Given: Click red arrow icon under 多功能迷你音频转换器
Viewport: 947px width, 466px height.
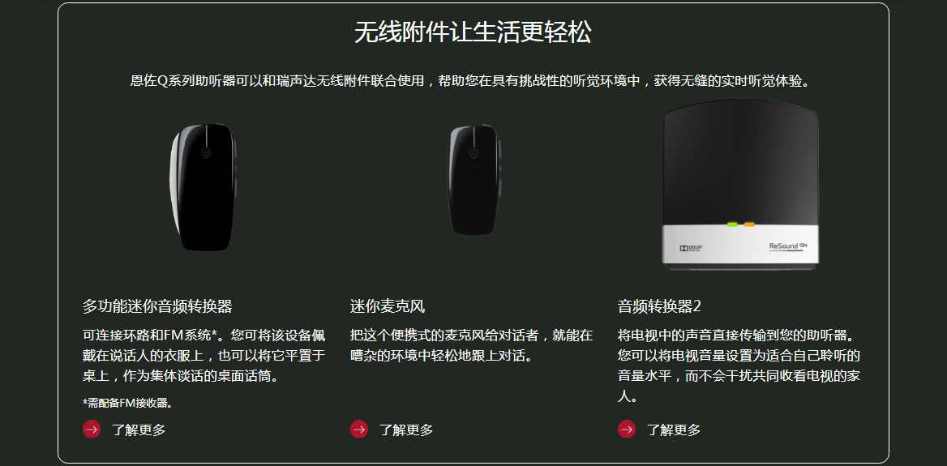Looking at the screenshot, I should click(91, 430).
